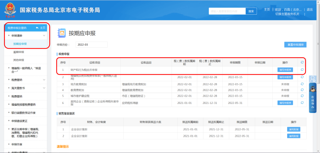Image resolution: width=320 pixels, height=153 pixels.
Task: Refresh the 教育费附加 row
Action: tap(302, 90)
